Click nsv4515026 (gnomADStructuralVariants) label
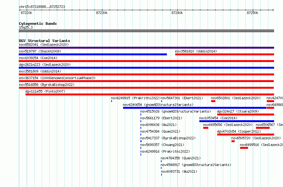The width and height of the screenshot is (283, 187). 176,111
